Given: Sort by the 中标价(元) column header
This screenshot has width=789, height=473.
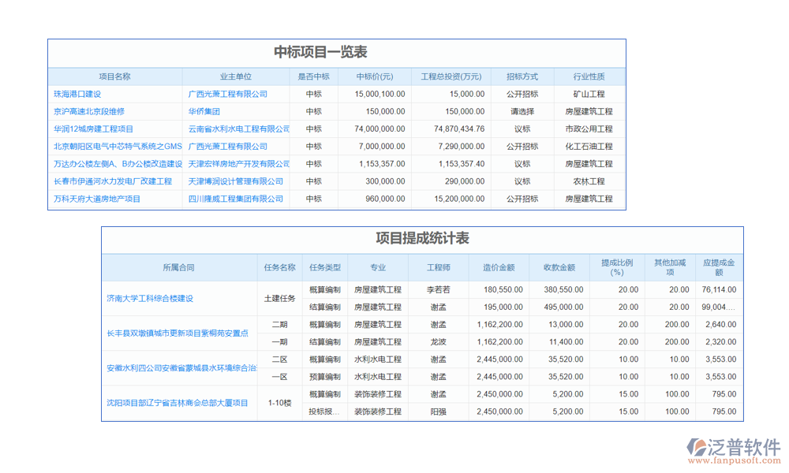Looking at the screenshot, I should (x=374, y=76).
